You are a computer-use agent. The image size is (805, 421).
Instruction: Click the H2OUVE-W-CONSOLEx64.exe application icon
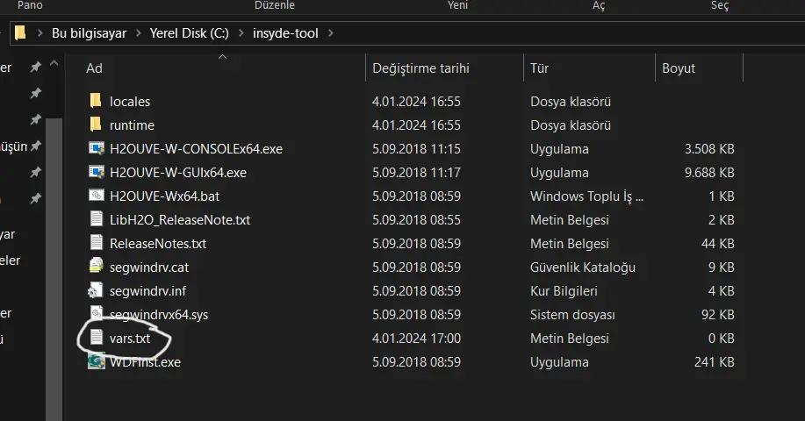pyautogui.click(x=97, y=148)
